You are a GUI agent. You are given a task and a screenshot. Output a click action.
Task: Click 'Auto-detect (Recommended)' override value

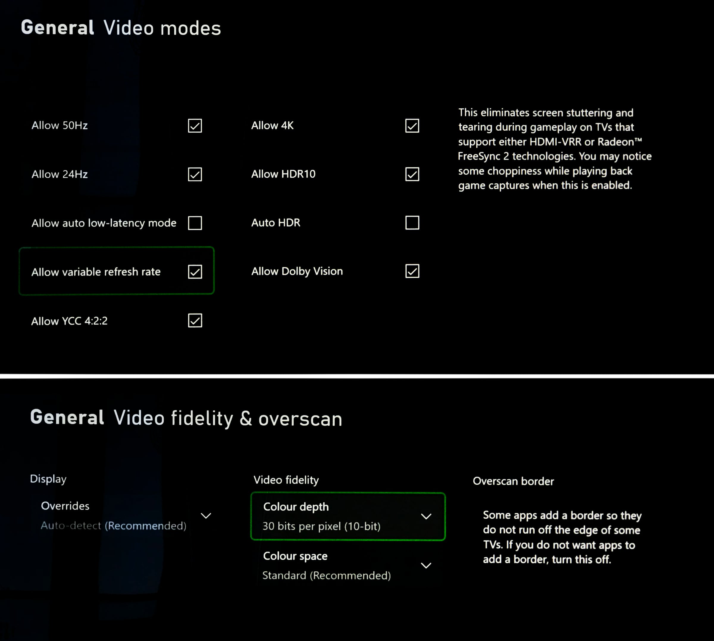pos(113,526)
